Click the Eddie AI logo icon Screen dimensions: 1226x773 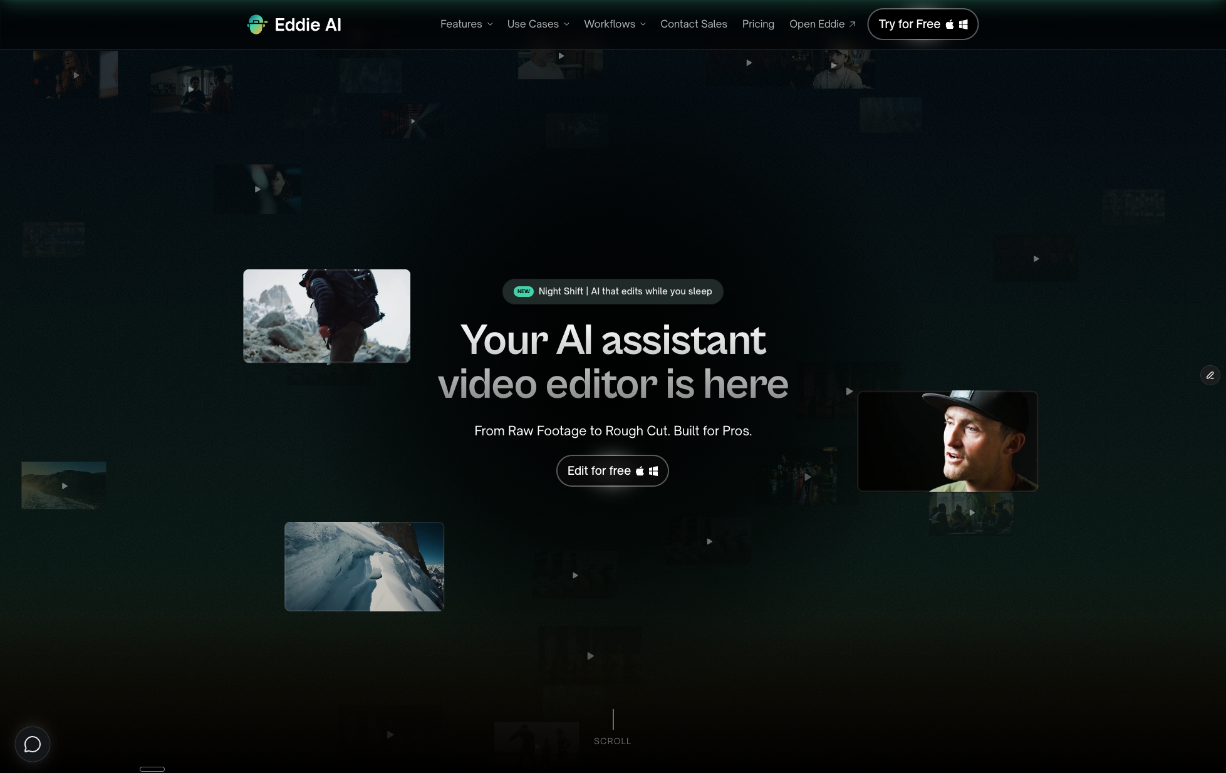point(257,24)
